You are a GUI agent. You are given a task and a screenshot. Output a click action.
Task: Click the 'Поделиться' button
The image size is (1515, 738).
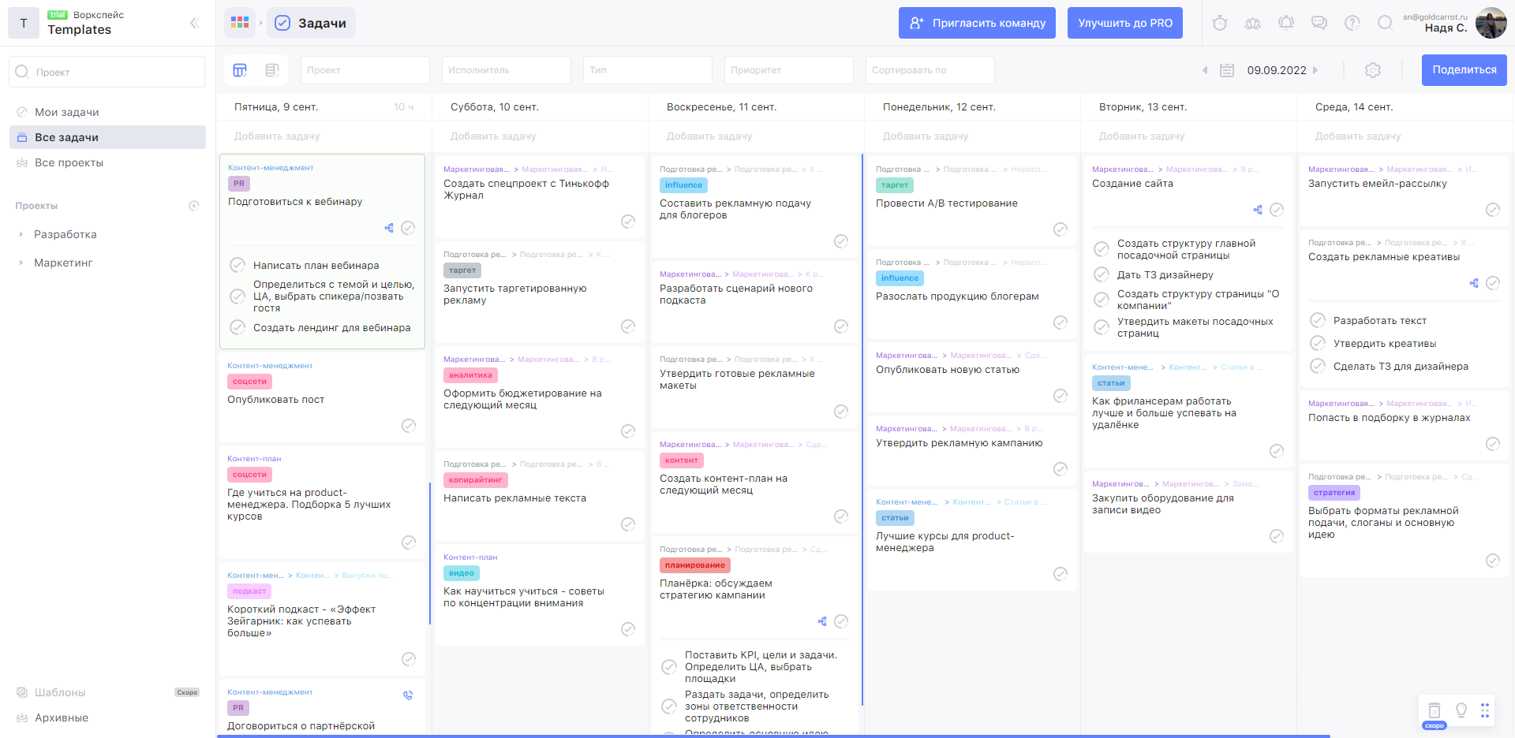tap(1464, 70)
